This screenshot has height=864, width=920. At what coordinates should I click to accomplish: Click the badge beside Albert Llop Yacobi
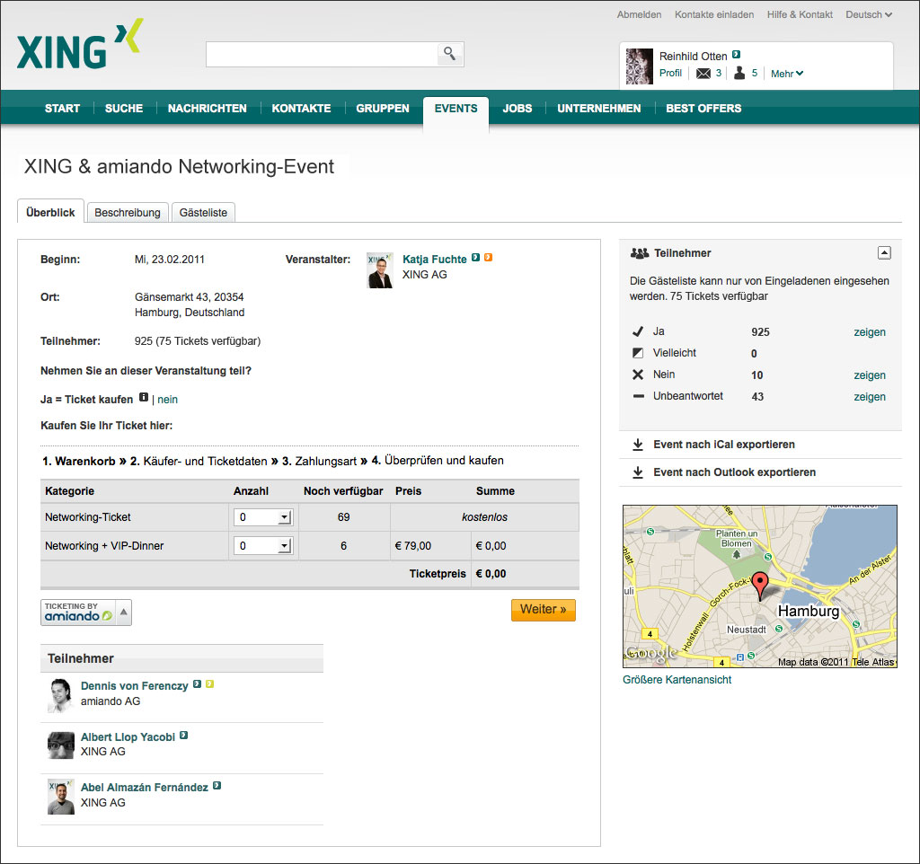click(183, 735)
